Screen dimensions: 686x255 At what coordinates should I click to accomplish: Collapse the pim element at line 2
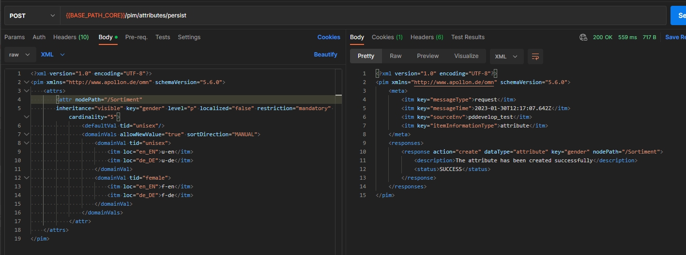pos(26,82)
